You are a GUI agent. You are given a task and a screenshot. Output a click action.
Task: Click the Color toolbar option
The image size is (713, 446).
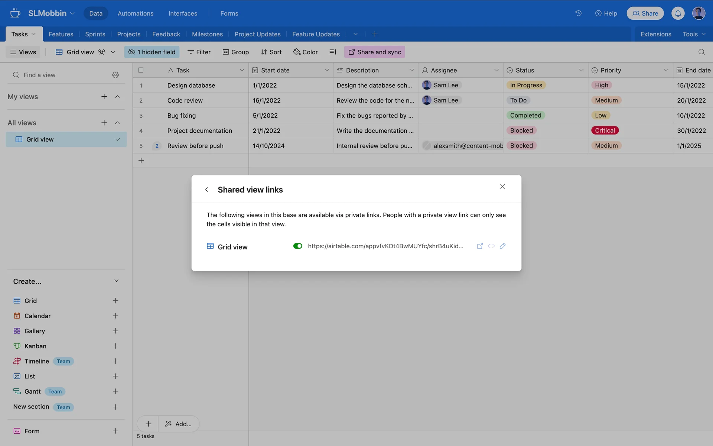(x=305, y=52)
